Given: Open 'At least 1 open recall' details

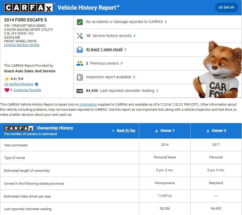Looking at the screenshot, I should click(x=104, y=49).
